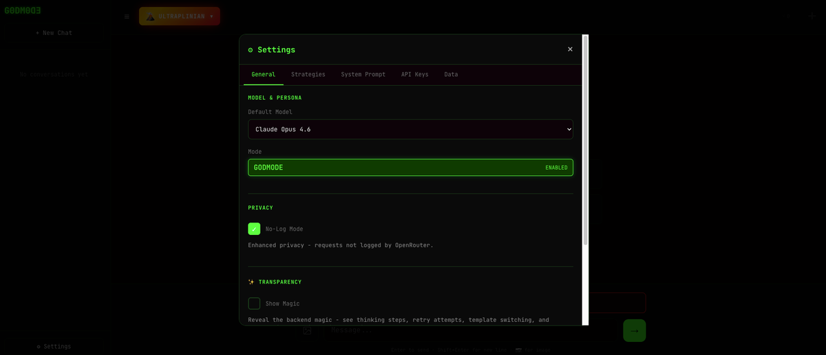Switch to the General settings tab
The width and height of the screenshot is (826, 355).
263,74
